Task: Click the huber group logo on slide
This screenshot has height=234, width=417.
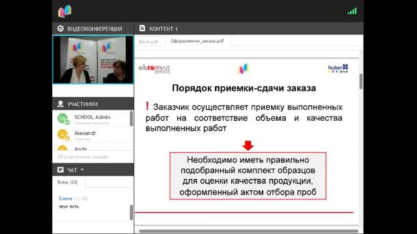Action: click(338, 68)
